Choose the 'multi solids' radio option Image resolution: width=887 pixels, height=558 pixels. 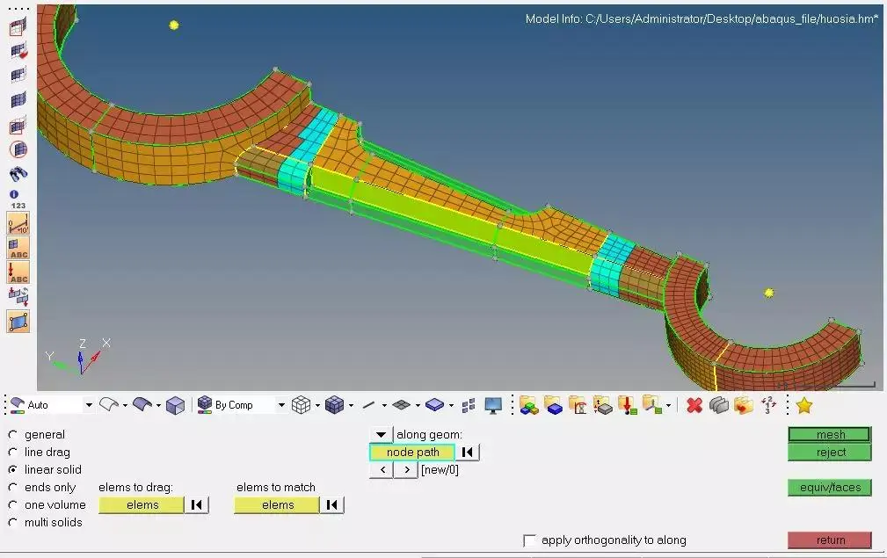pos(13,523)
